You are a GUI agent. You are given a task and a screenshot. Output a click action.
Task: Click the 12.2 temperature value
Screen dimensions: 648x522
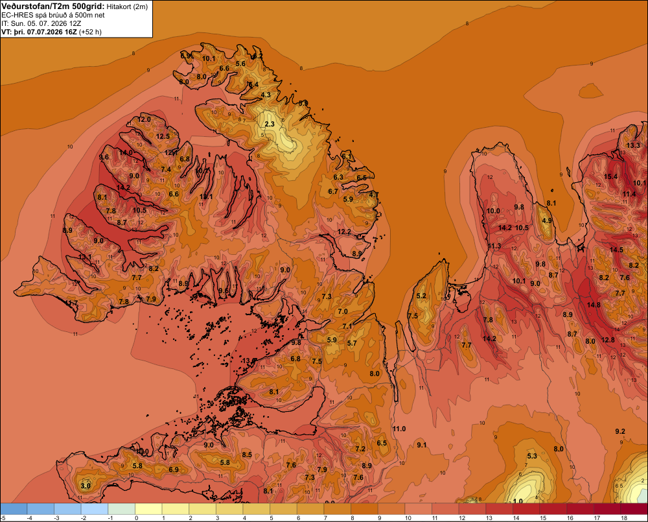coord(344,231)
